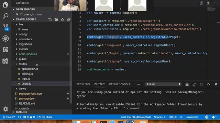The image size is (220, 123).
Task: Open more panel tabs ellipsis
Action: coord(138,84)
